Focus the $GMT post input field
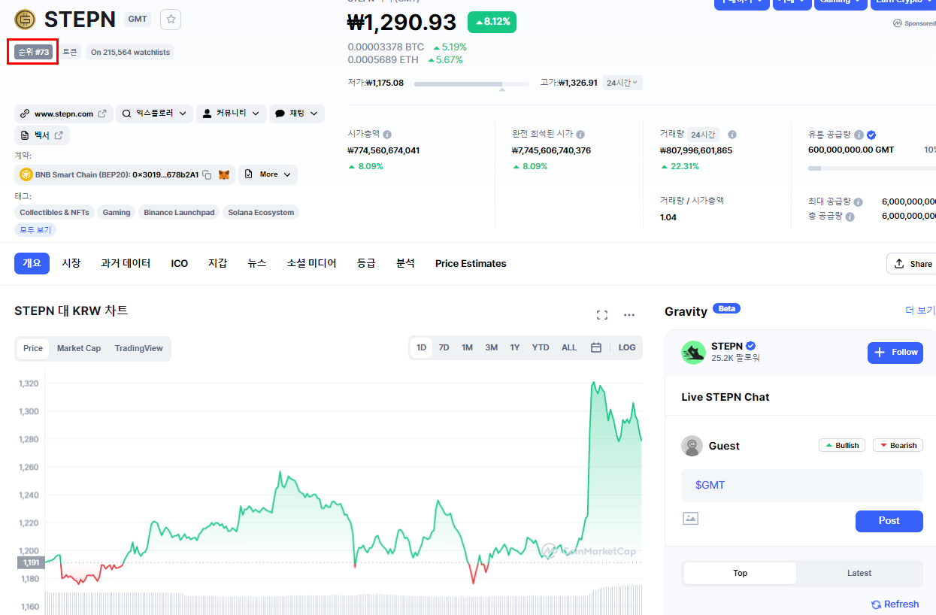936x615 pixels. (802, 486)
